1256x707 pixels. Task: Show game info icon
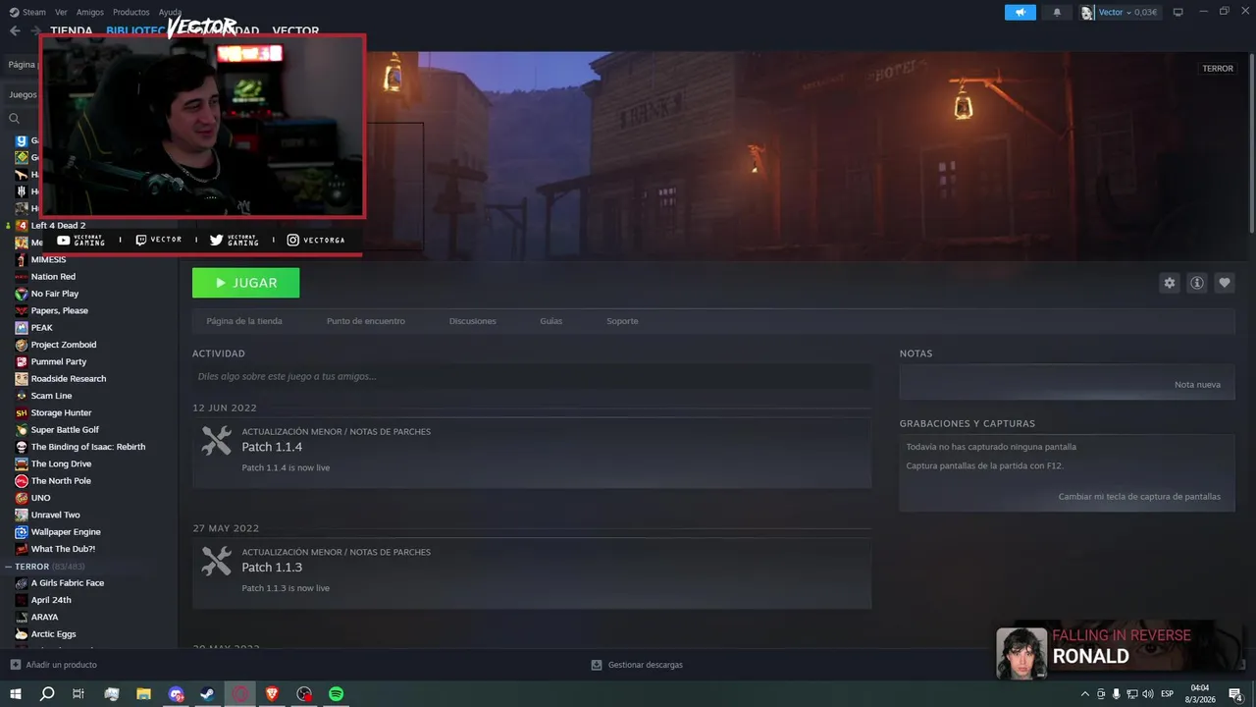pos(1197,283)
